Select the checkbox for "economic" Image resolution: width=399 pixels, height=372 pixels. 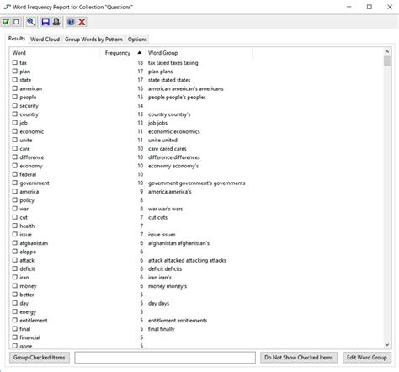click(15, 131)
